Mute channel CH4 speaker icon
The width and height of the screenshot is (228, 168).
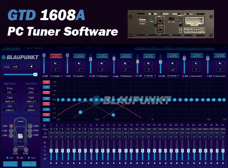[x=126, y=63]
